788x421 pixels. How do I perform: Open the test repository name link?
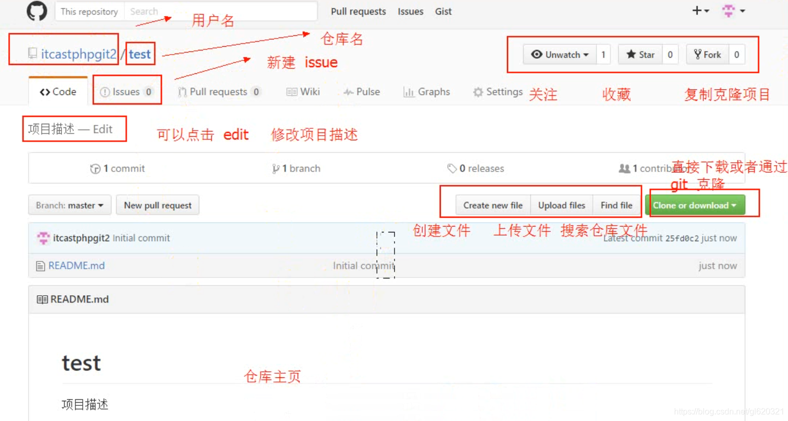point(139,54)
